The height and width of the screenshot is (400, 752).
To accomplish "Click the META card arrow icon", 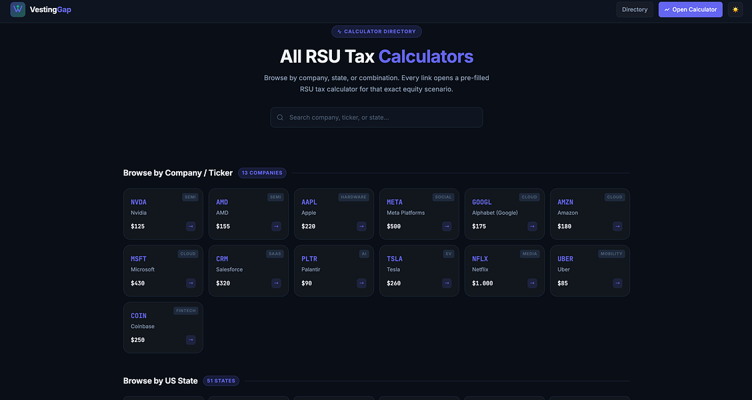I will [x=447, y=227].
